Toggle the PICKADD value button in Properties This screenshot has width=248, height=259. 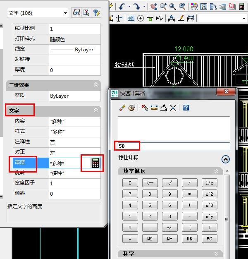[76, 13]
